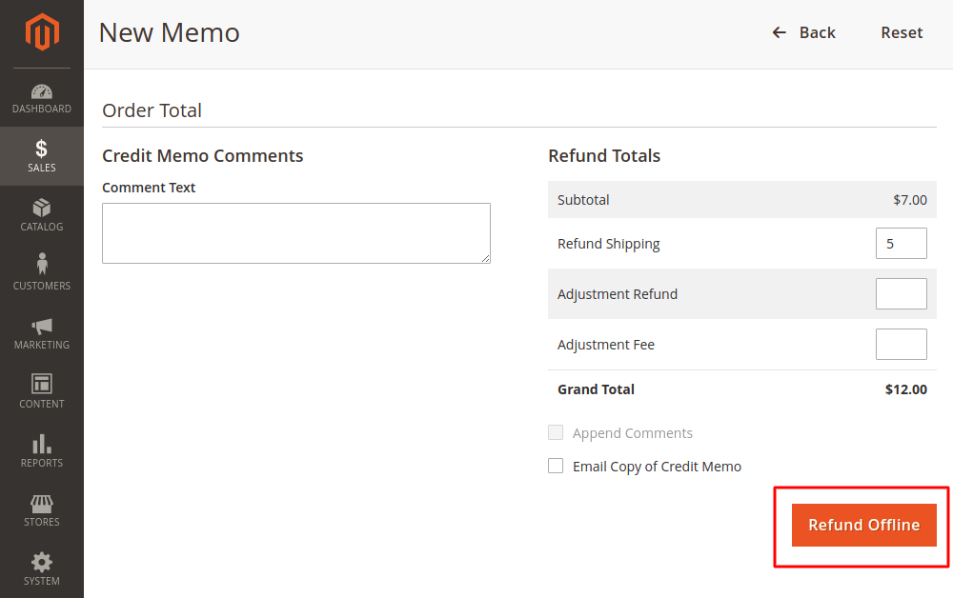Click the Adjustment Fee input field
This screenshot has height=598, width=953.
(x=901, y=344)
